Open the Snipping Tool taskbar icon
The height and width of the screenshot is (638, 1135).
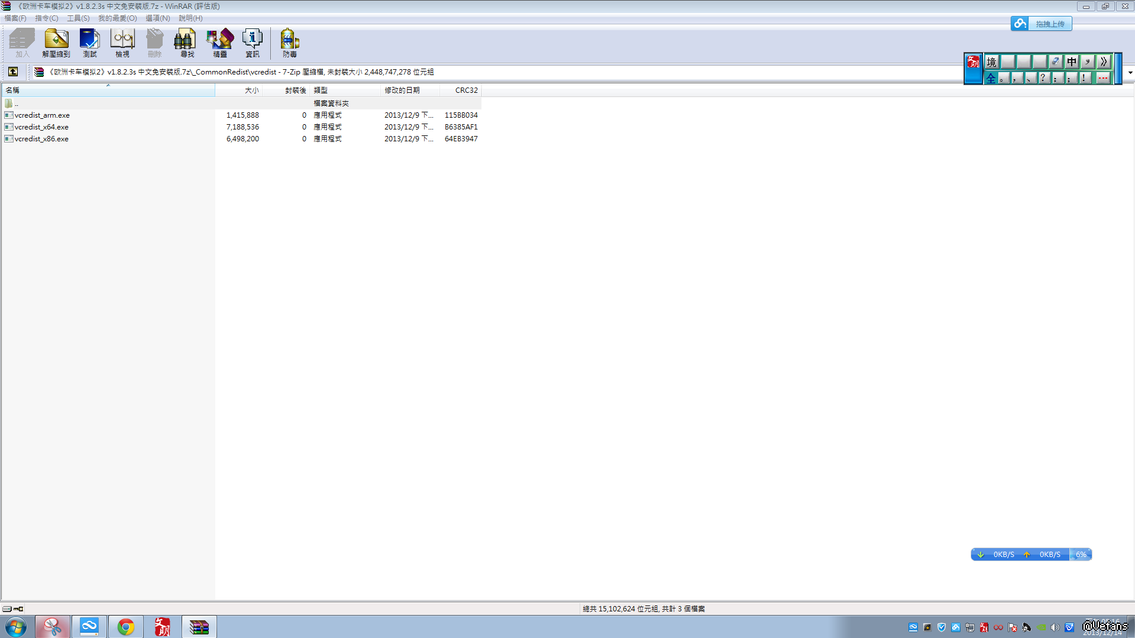click(53, 627)
